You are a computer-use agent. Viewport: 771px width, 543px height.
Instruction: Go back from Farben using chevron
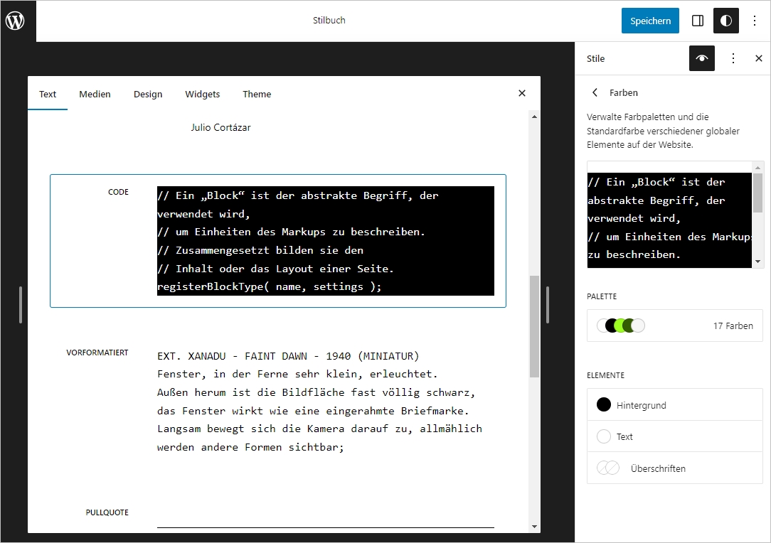[x=595, y=92]
